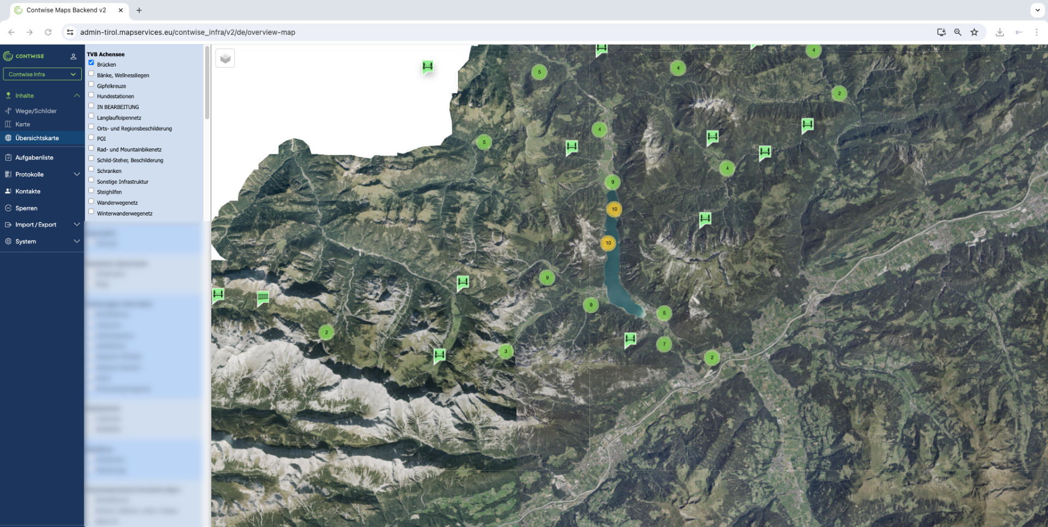The image size is (1048, 527).
Task: Click the yellow cluster 10 north on lake
Action: (x=614, y=209)
